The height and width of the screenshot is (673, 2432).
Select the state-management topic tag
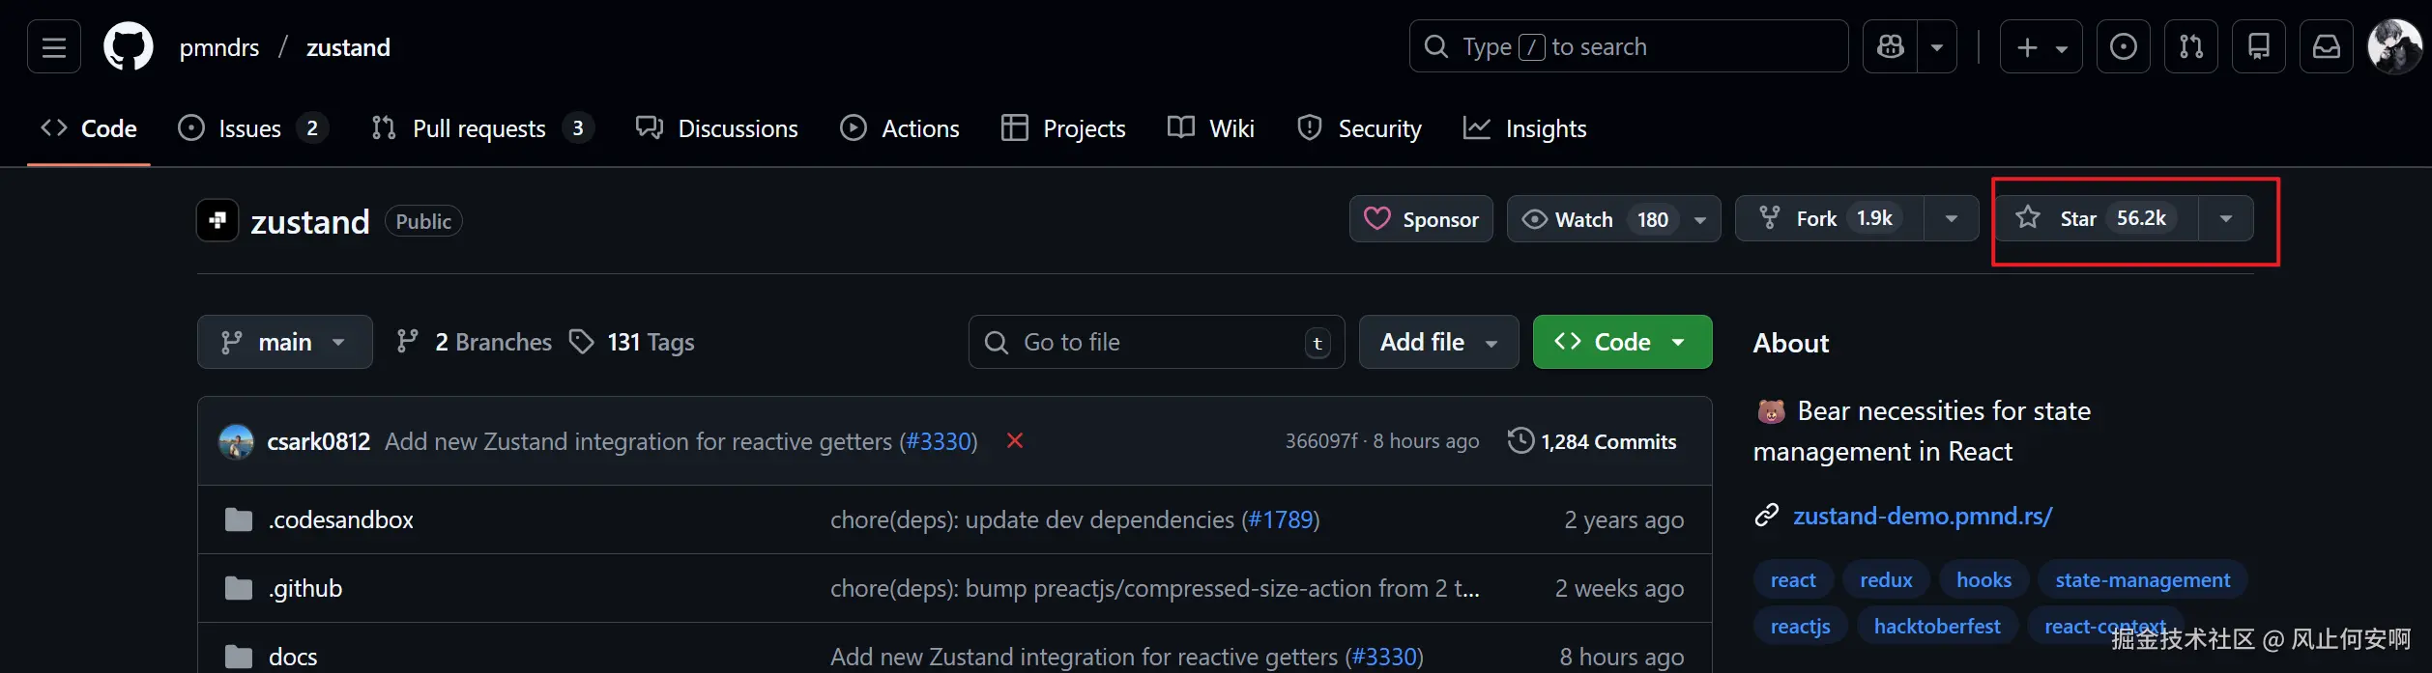[2142, 580]
